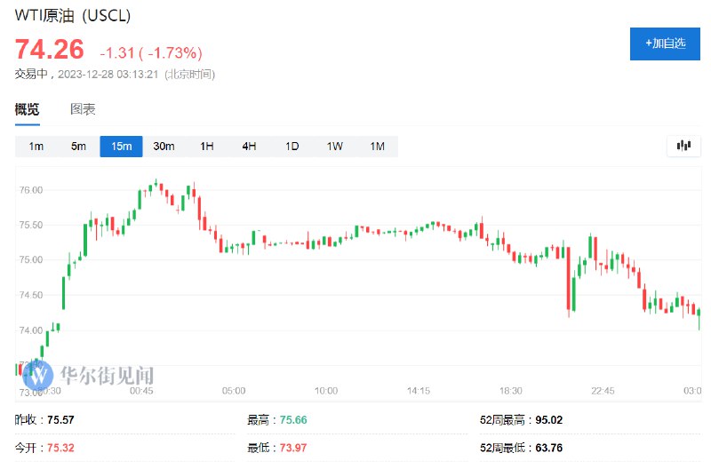Screen dimensions: 711x469
Task: Click the 18:30 time axis label
Action: [510, 391]
